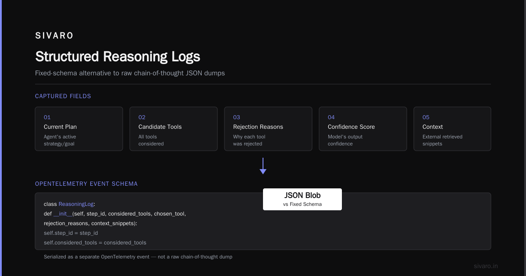Screen dimensions: 526x276
Task: Click the "self.step_id = step_id" line
Action: tap(71, 233)
